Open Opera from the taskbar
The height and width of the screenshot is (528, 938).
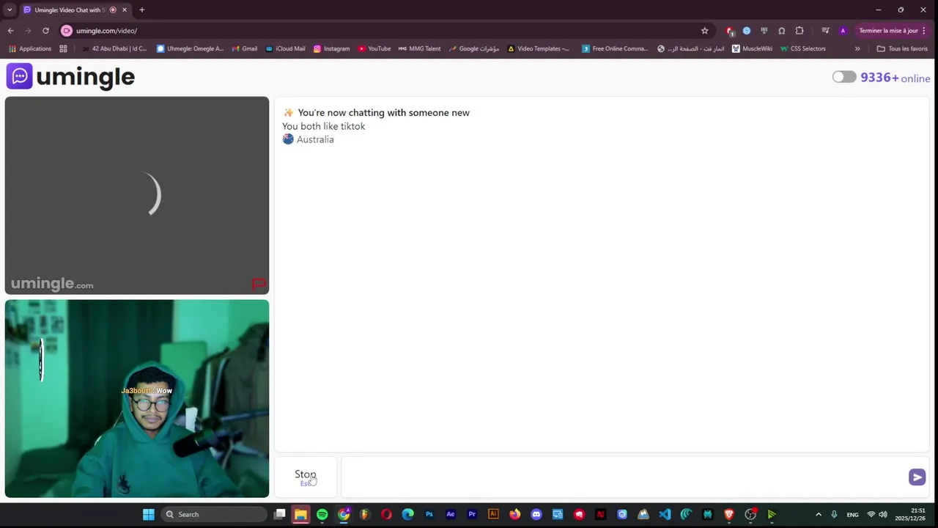386,514
